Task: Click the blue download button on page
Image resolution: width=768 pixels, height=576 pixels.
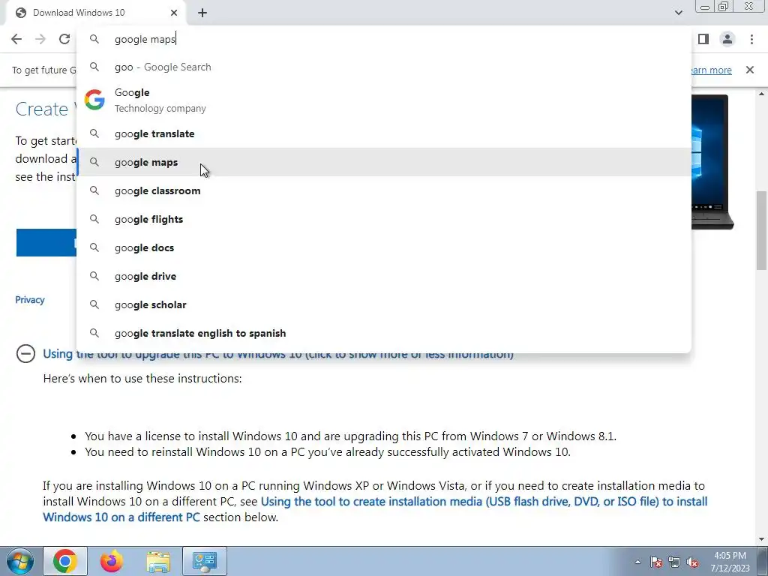Action: pyautogui.click(x=46, y=242)
